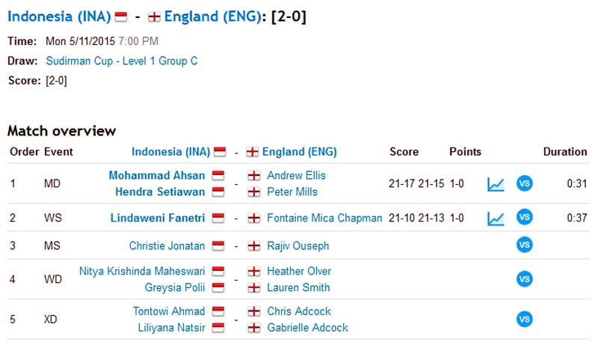Open Mohammad Ahsan player profile
The image size is (598, 342).
(157, 175)
